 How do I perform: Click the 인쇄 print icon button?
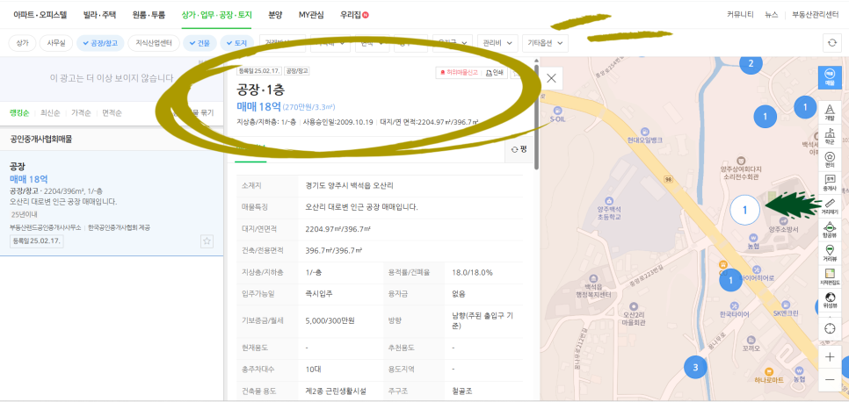click(x=495, y=72)
